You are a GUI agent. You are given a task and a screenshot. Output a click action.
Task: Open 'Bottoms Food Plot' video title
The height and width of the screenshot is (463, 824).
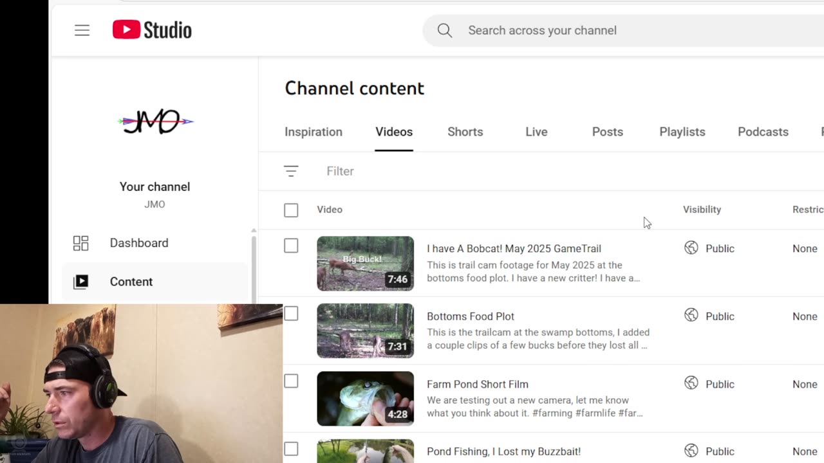pos(471,316)
